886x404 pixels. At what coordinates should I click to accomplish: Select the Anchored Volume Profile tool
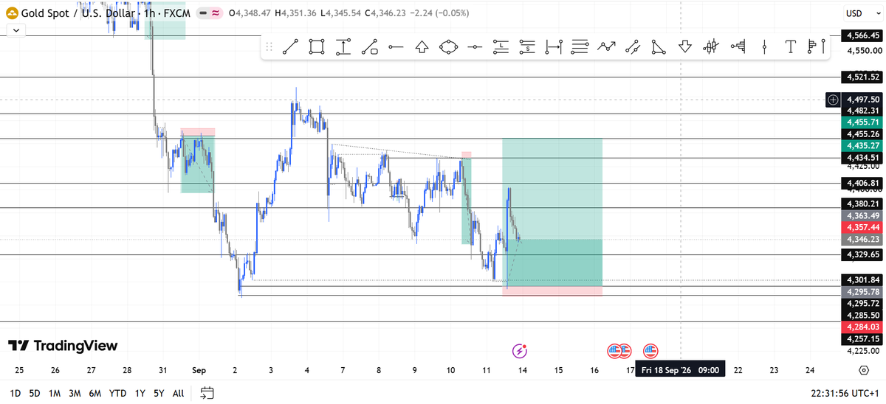point(816,47)
